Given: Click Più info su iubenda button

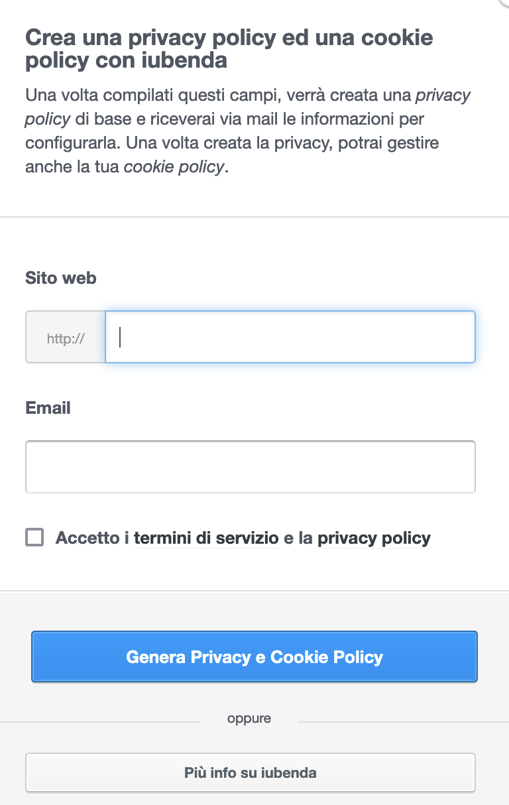Looking at the screenshot, I should pos(250,773).
